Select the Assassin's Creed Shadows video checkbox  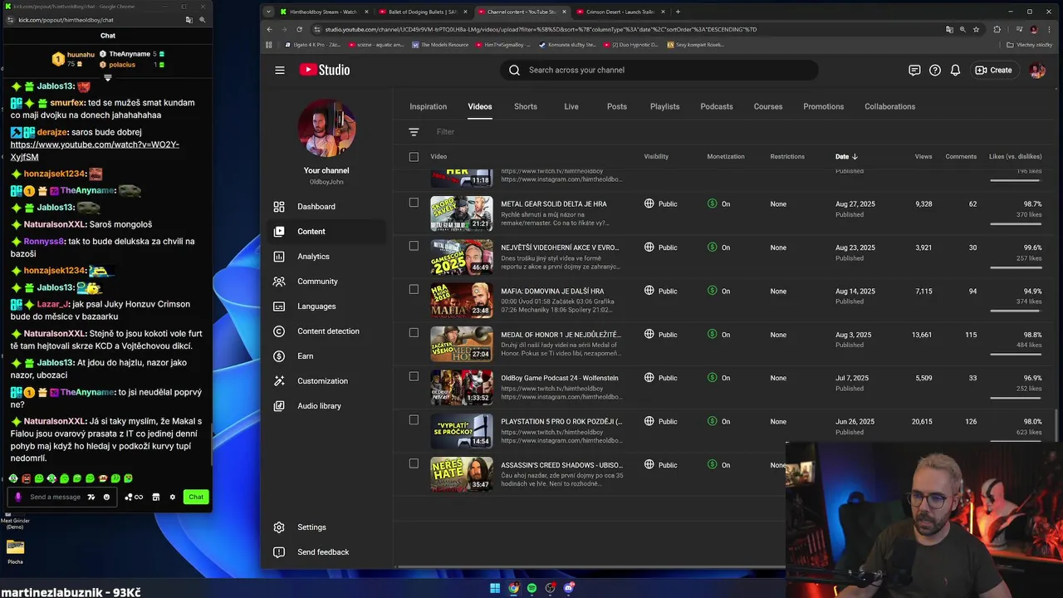pyautogui.click(x=414, y=463)
